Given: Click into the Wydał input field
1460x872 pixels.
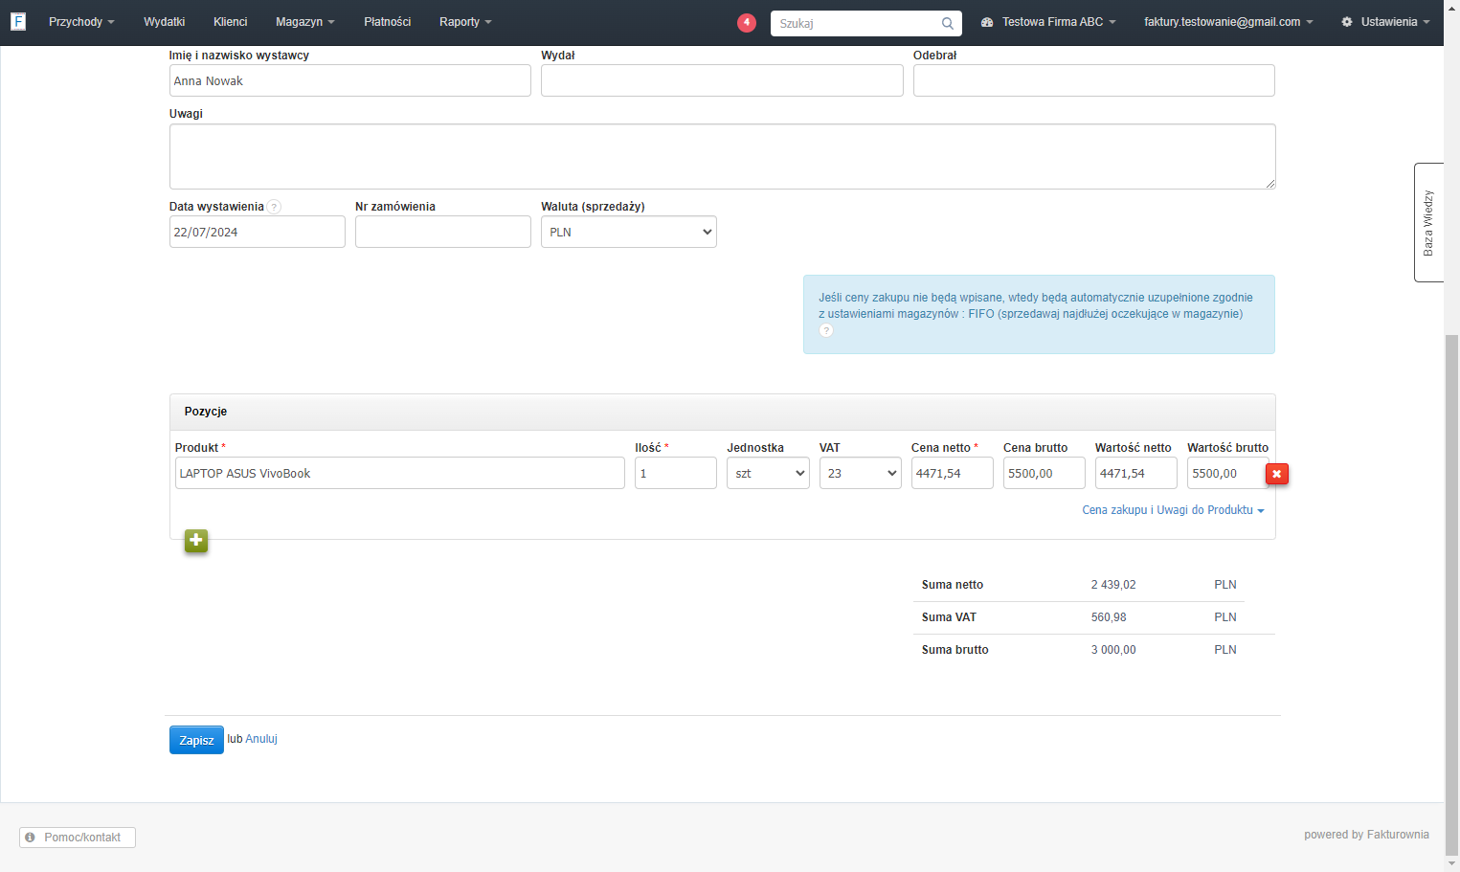Looking at the screenshot, I should point(722,80).
